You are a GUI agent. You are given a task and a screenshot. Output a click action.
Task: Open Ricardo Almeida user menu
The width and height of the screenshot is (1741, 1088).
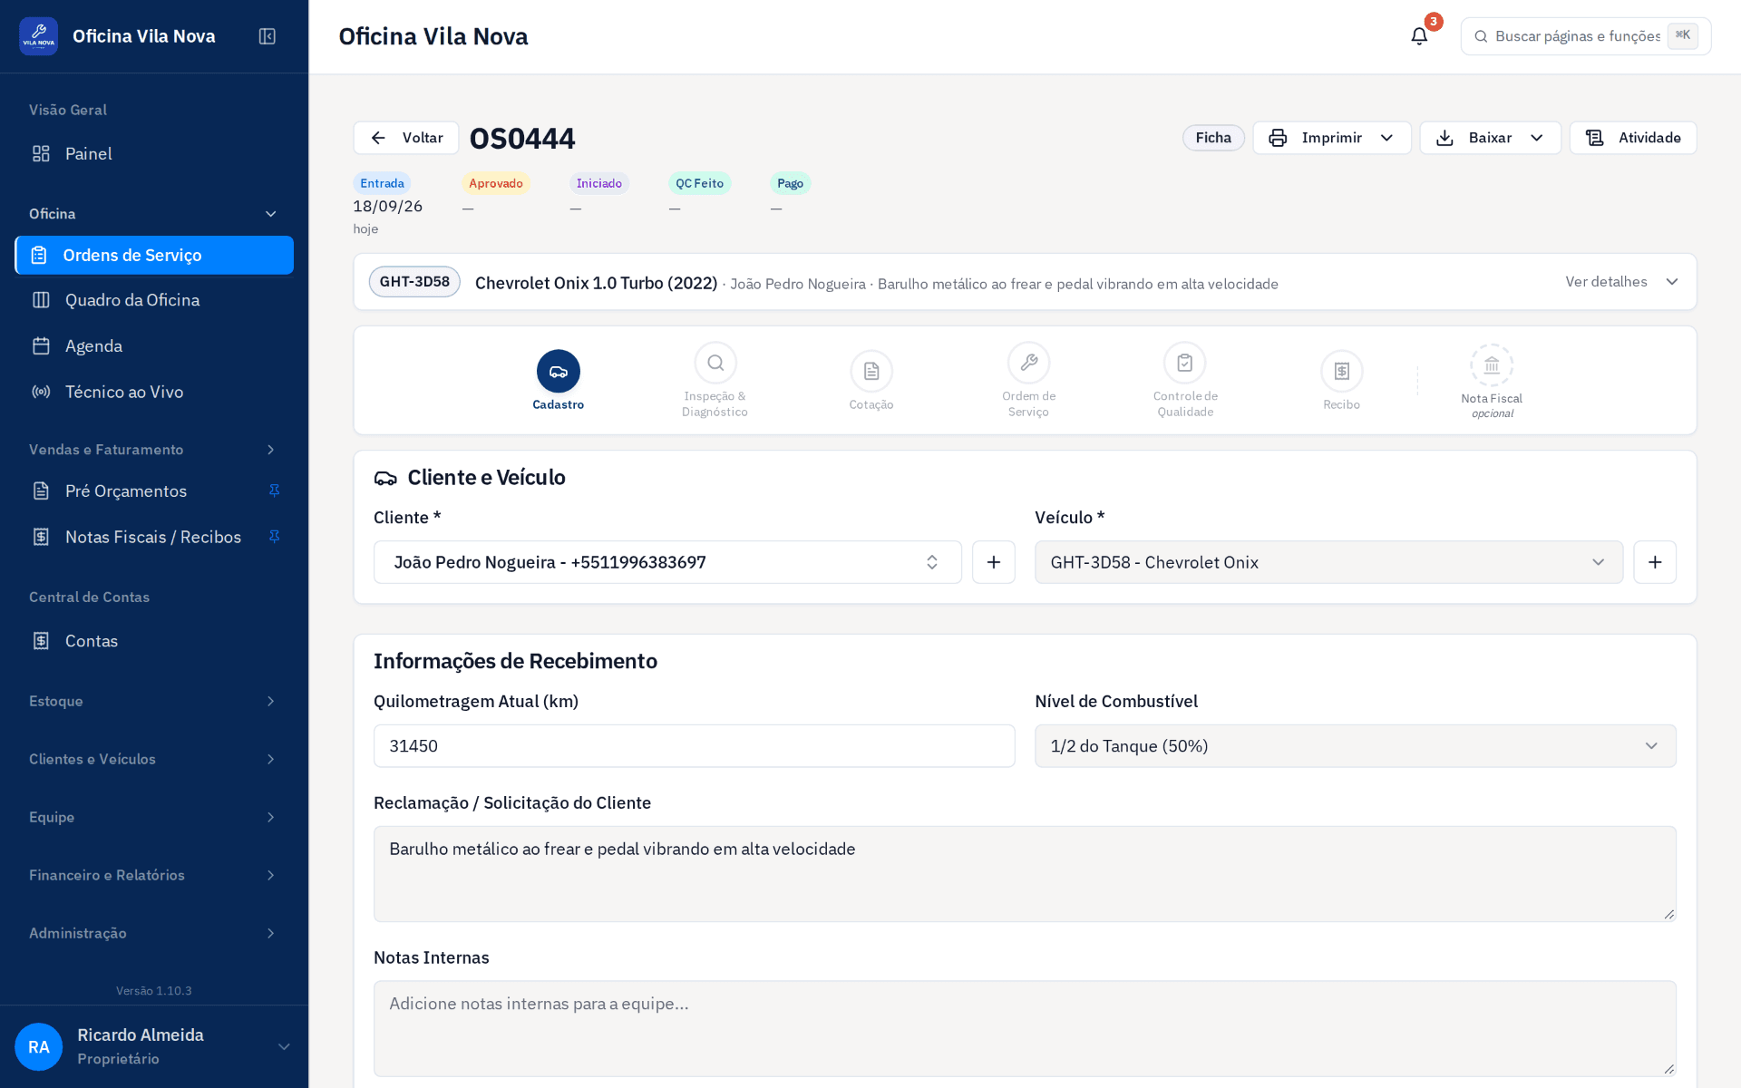click(x=154, y=1047)
